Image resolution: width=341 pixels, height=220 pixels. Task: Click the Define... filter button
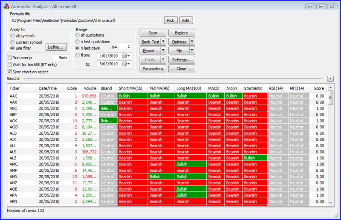click(x=56, y=47)
